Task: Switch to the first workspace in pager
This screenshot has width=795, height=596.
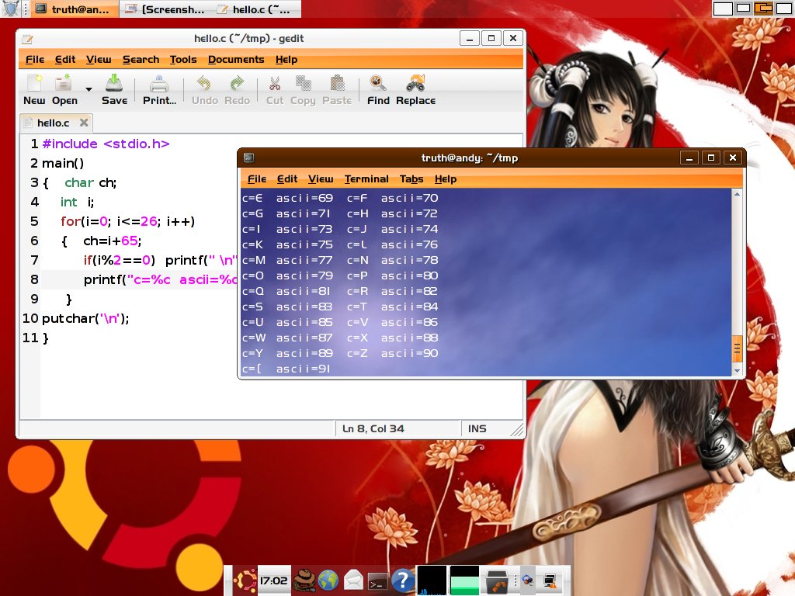Action: 723,8
